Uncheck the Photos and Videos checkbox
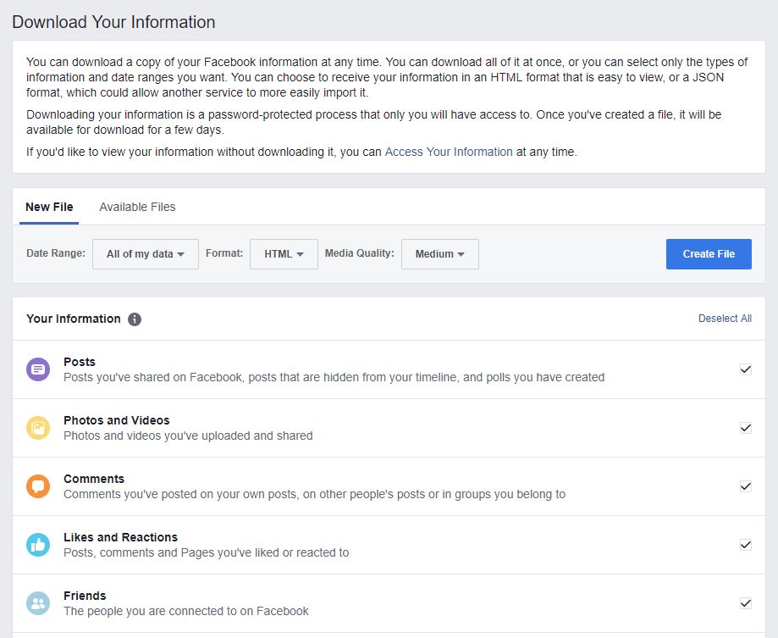This screenshot has height=638, width=778. point(745,428)
